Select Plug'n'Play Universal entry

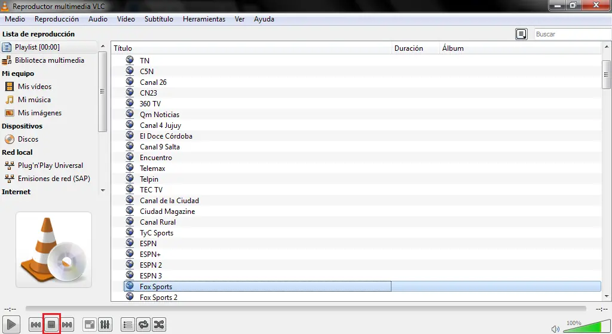click(49, 166)
